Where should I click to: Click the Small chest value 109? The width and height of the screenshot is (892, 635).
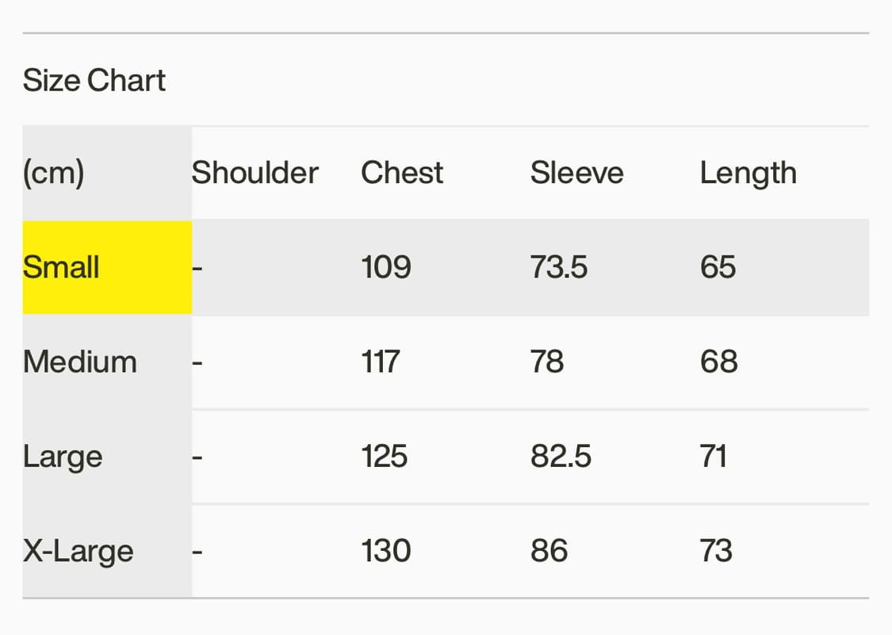(386, 267)
